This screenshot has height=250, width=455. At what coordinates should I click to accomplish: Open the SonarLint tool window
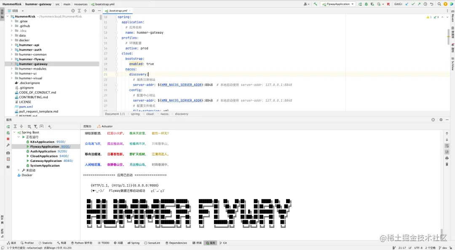(152, 243)
